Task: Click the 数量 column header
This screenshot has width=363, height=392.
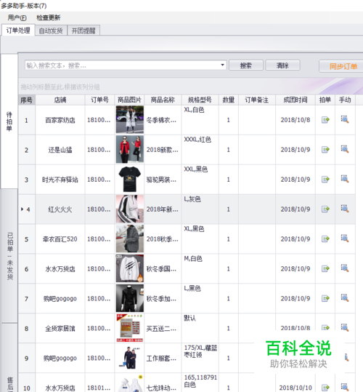Action: [228, 100]
